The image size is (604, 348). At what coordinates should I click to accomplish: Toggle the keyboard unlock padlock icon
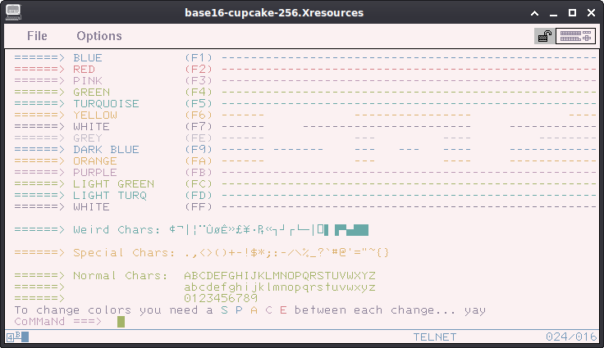[x=545, y=36]
